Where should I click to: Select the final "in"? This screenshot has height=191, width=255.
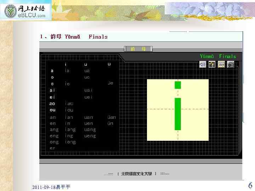(x=68, y=123)
